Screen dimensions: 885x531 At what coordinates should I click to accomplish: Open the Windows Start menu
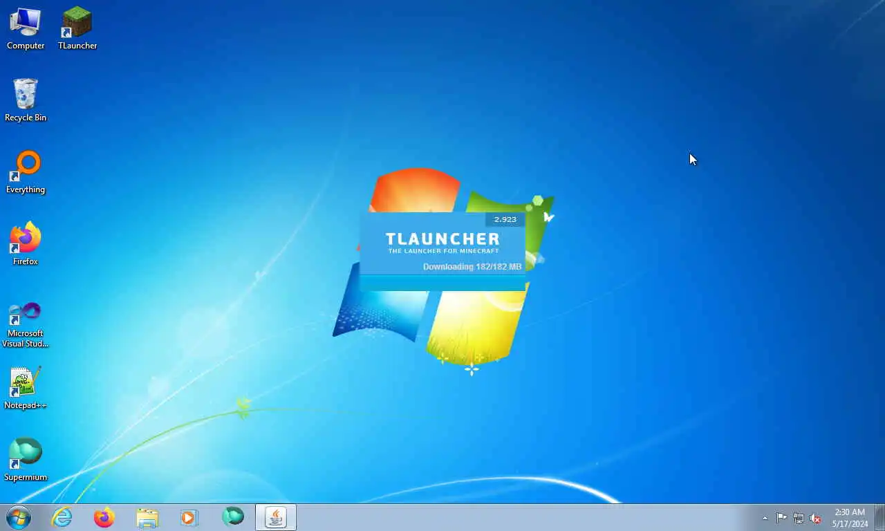coord(19,517)
